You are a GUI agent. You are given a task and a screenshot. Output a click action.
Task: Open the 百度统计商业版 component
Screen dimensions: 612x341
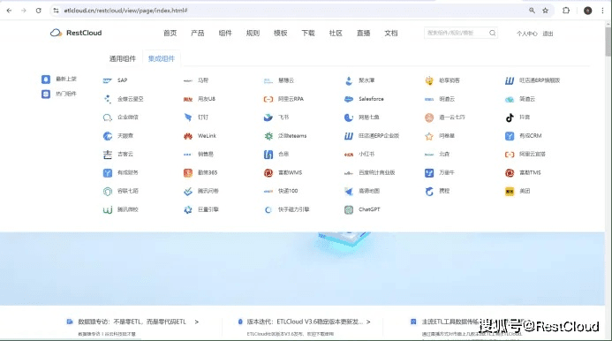pyautogui.click(x=370, y=172)
